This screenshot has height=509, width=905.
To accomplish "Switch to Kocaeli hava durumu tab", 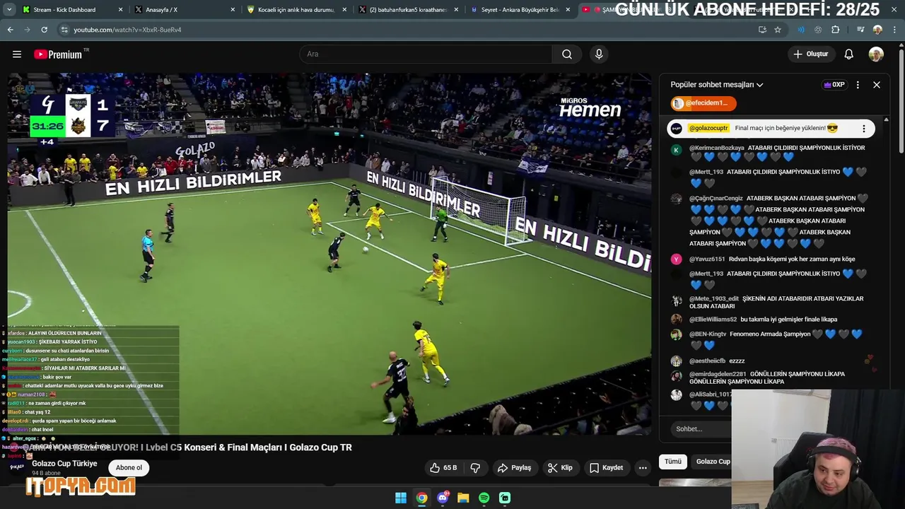I will 297,10.
